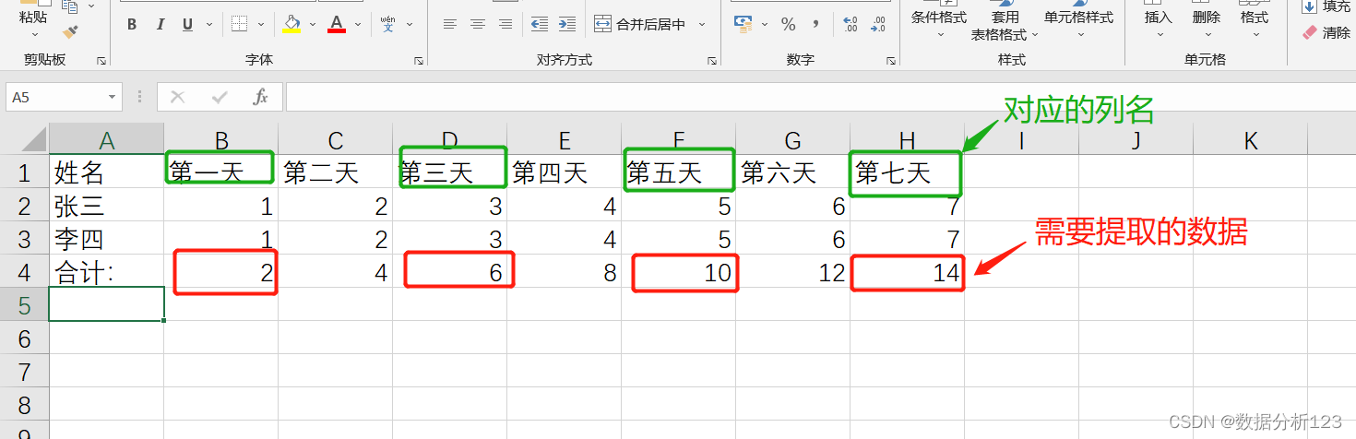Open the 剪贴板 group dialog launcher
The height and width of the screenshot is (439, 1356).
[101, 61]
